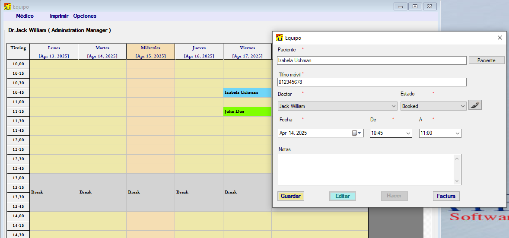The height and width of the screenshot is (238, 509).
Task: Open the Estado dropdown showing Booked
Action: (463, 106)
